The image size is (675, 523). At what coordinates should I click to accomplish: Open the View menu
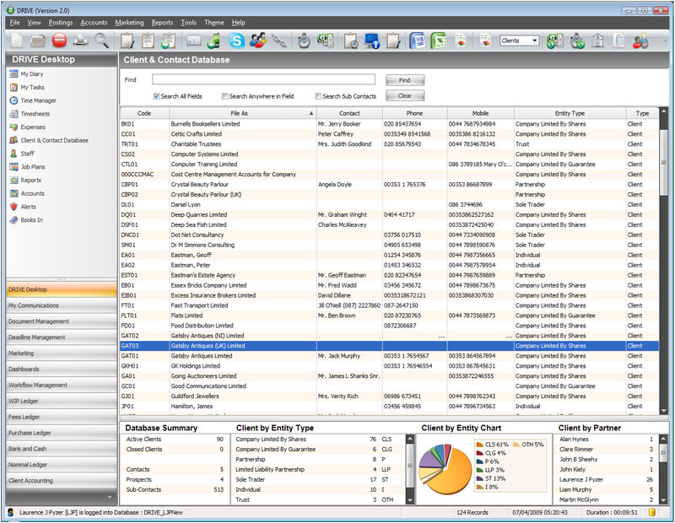tap(34, 23)
